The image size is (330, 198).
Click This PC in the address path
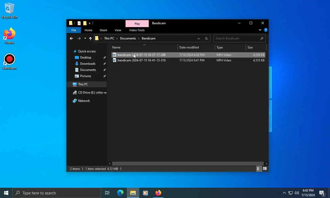(x=109, y=38)
